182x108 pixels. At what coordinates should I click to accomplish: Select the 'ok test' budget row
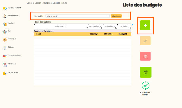point(83,34)
